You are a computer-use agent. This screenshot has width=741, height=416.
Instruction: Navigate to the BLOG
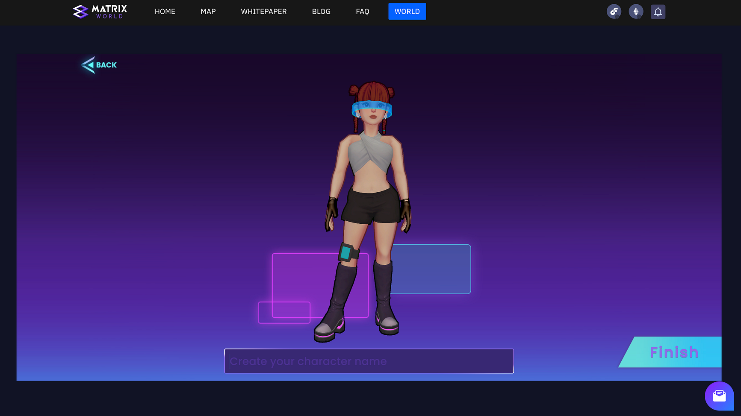(321, 12)
